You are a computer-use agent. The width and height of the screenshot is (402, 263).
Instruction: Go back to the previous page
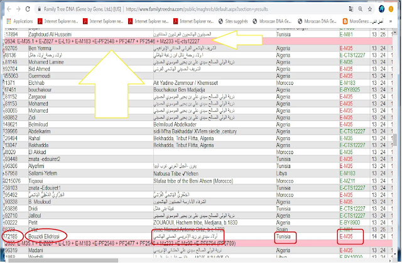[x=9, y=9]
